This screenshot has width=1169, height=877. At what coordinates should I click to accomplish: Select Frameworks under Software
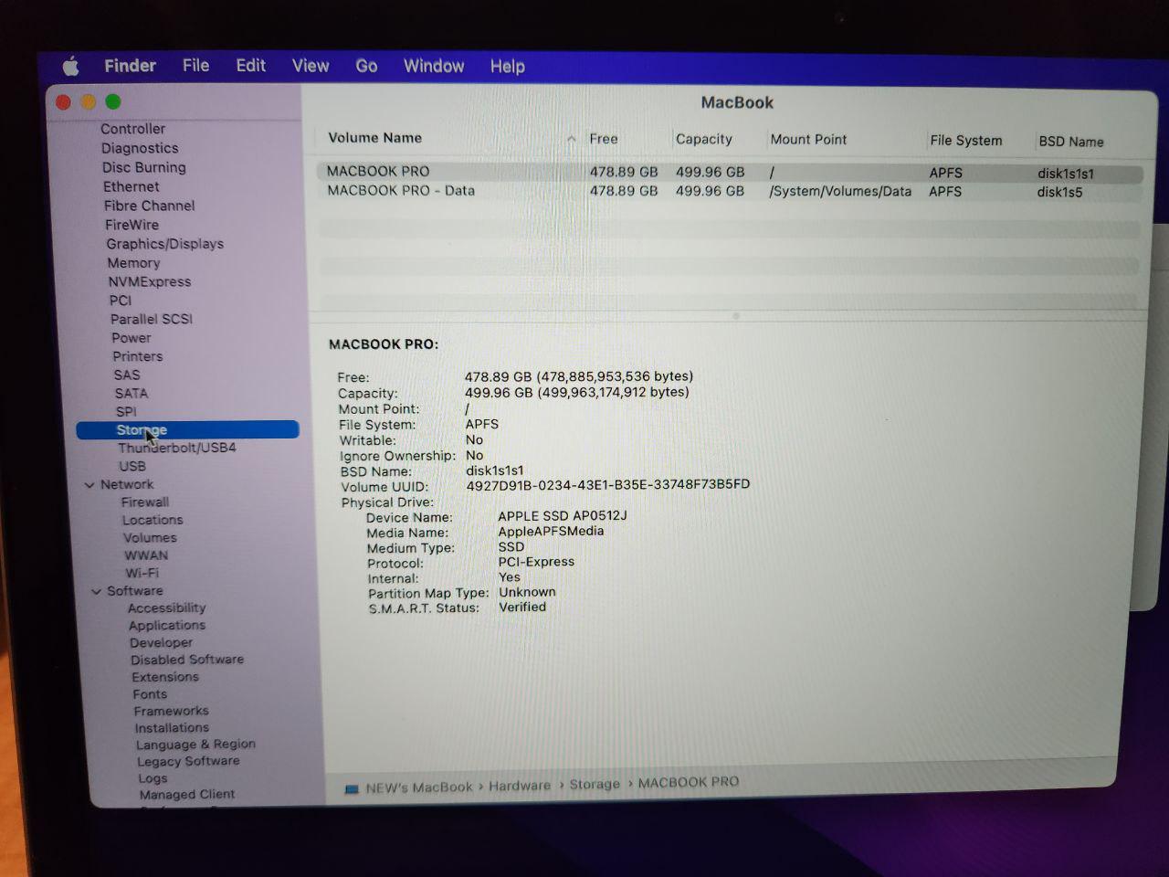(171, 711)
